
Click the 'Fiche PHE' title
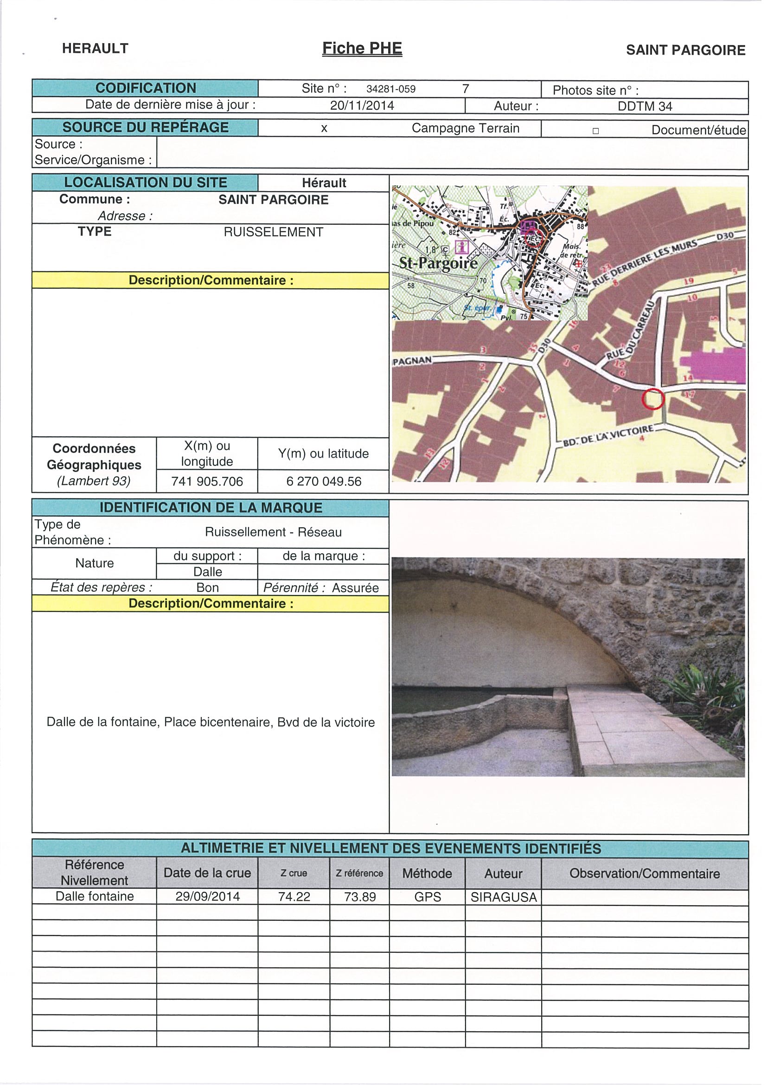click(362, 48)
